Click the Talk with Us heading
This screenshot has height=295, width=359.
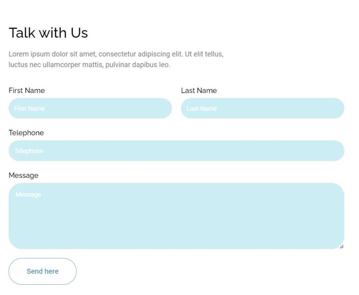pyautogui.click(x=48, y=33)
